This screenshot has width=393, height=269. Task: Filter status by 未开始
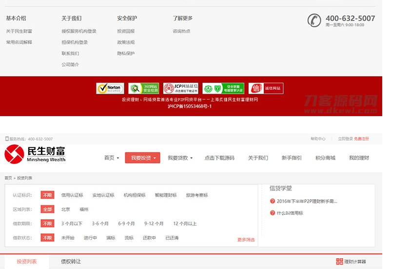tap(68, 238)
